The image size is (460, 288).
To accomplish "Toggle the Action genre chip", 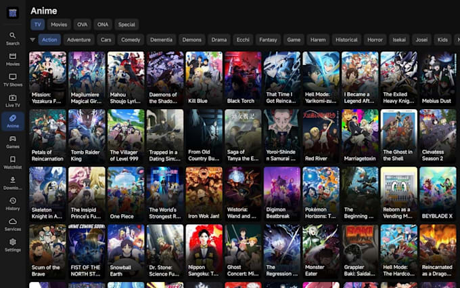I will (49, 40).
